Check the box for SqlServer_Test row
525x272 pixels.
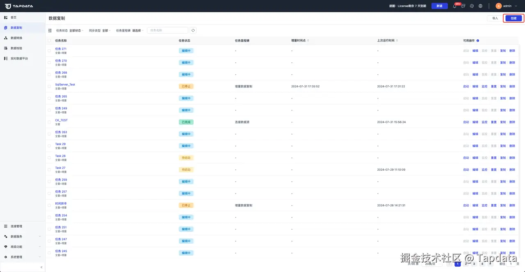[x=50, y=86]
